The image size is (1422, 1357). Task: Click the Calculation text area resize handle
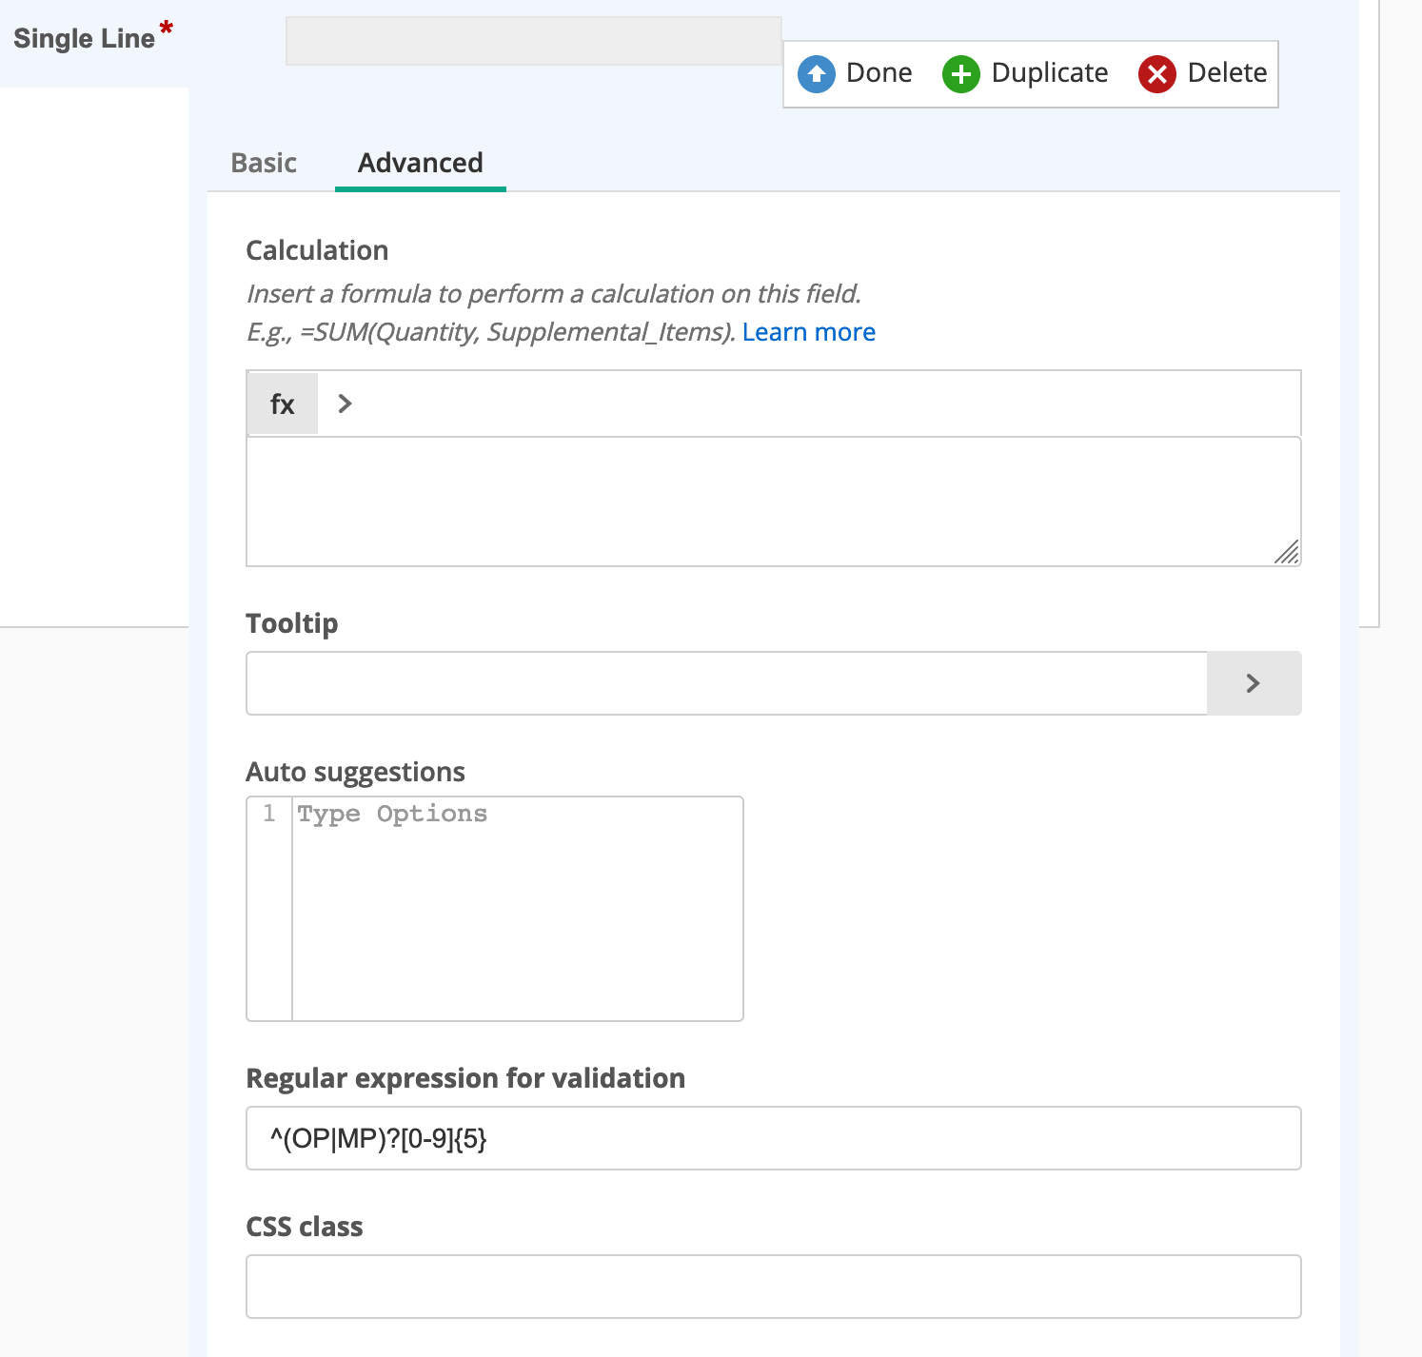coord(1287,553)
